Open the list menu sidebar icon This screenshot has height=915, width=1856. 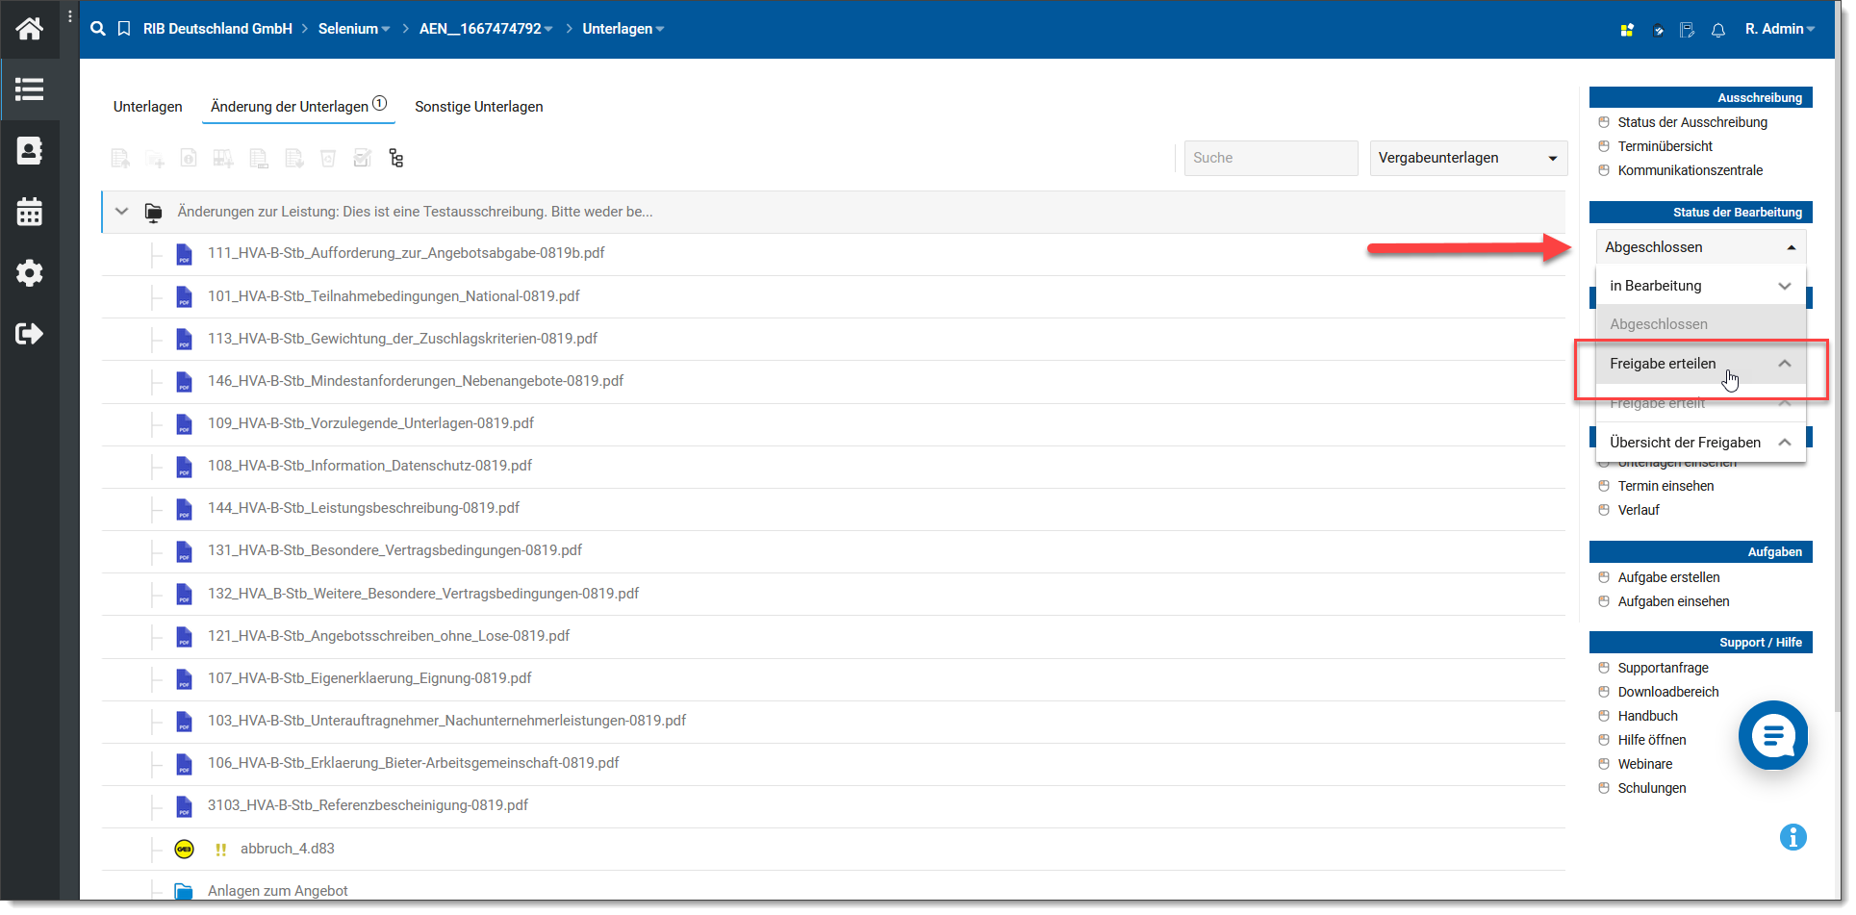29,89
